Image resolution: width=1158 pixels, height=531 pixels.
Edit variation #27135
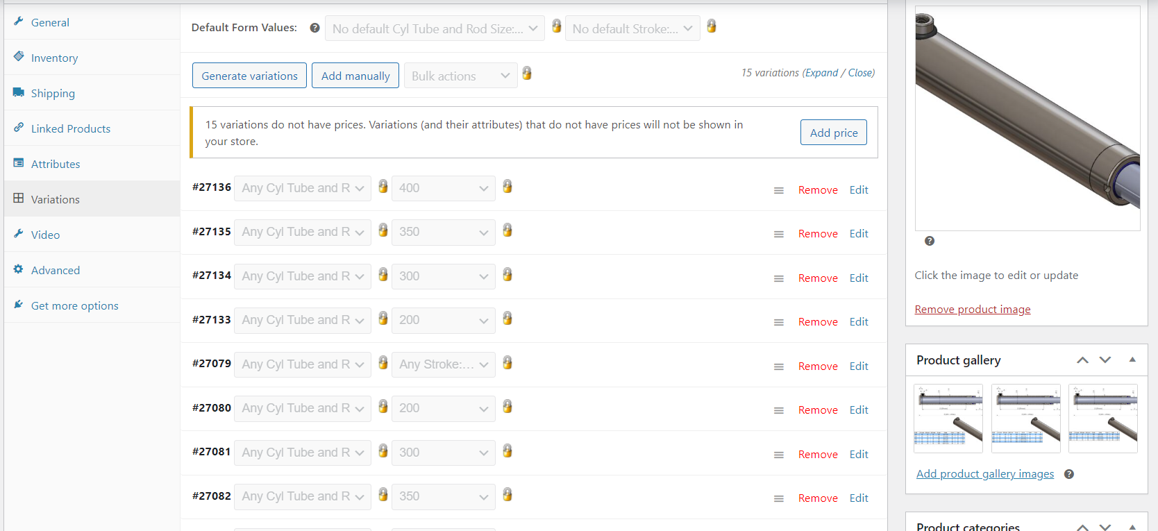tap(859, 234)
